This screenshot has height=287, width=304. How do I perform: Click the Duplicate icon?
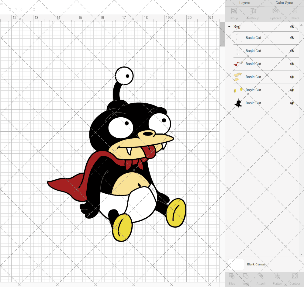pyautogui.click(x=275, y=11)
